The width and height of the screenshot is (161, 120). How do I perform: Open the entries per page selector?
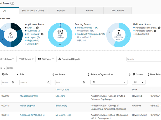[3, 68]
